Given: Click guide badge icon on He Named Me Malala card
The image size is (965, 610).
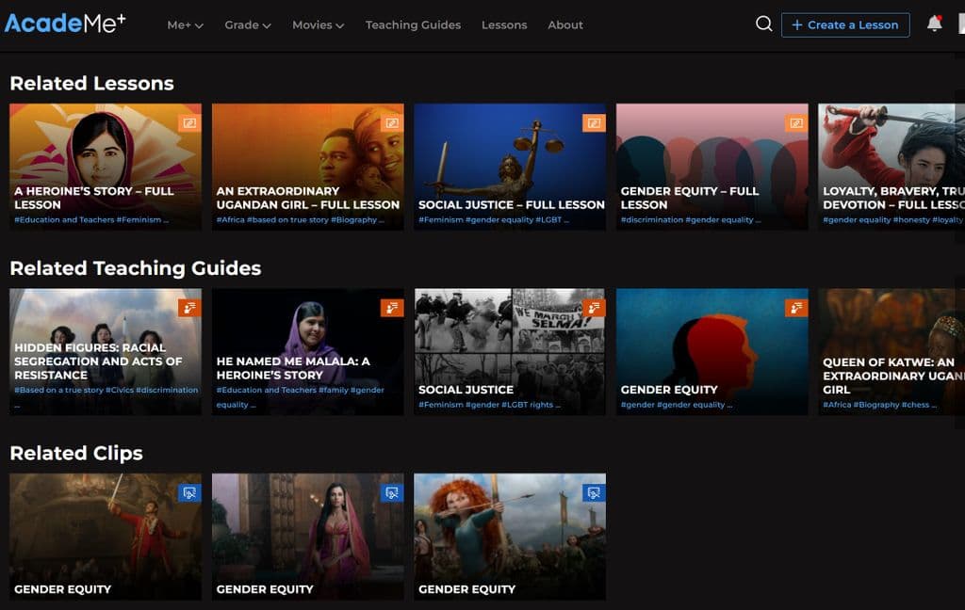Looking at the screenshot, I should point(392,308).
